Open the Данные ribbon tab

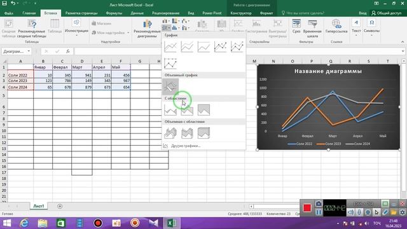point(137,13)
